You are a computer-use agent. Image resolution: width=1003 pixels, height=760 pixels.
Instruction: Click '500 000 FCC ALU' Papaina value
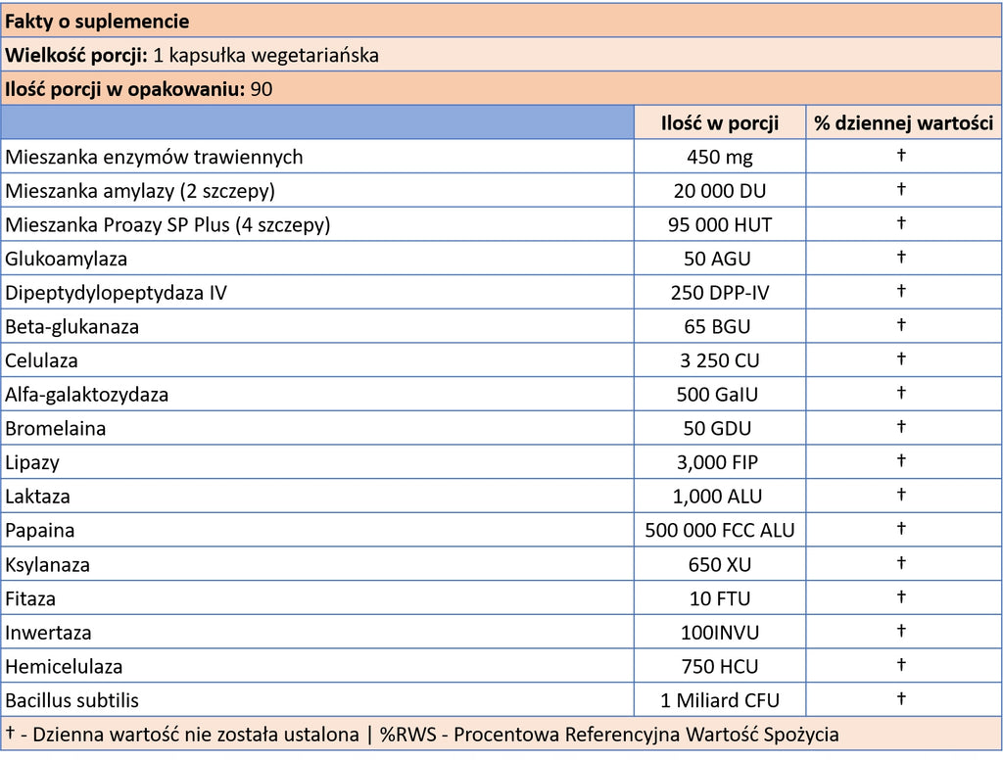[x=720, y=530]
